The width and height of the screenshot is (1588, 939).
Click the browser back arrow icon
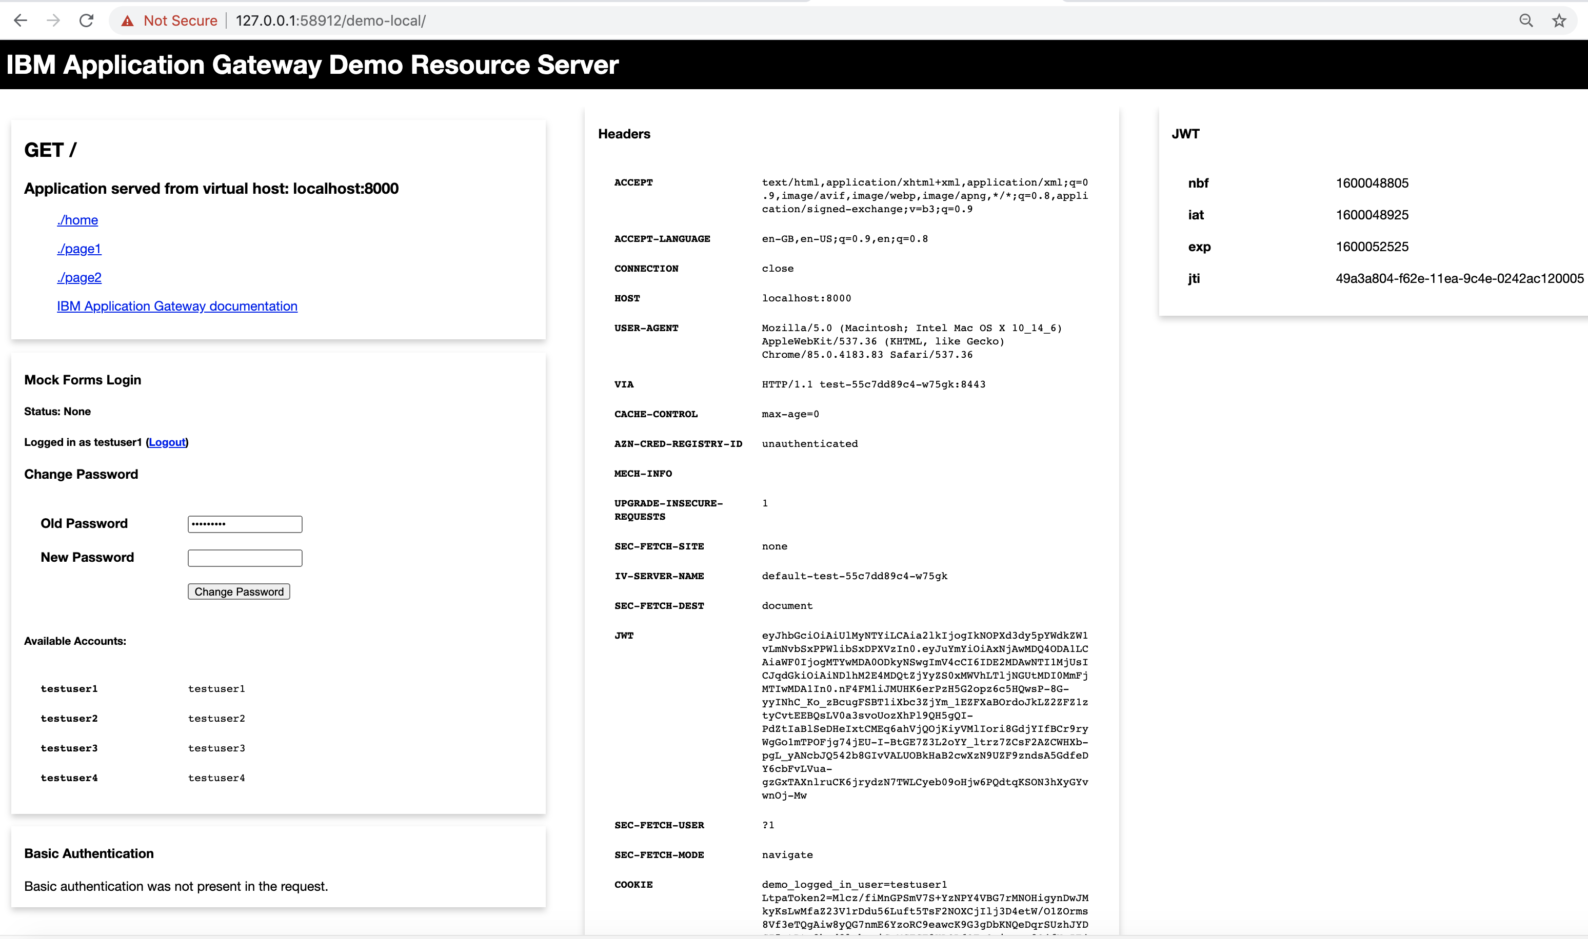pos(21,21)
